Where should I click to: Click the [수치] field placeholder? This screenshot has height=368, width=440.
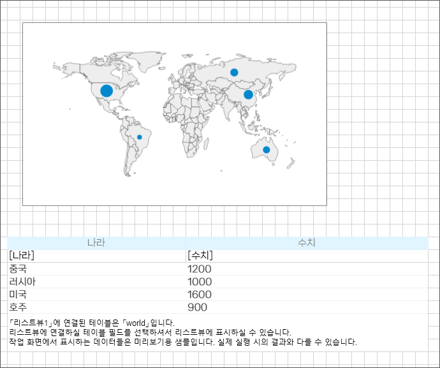(x=200, y=255)
